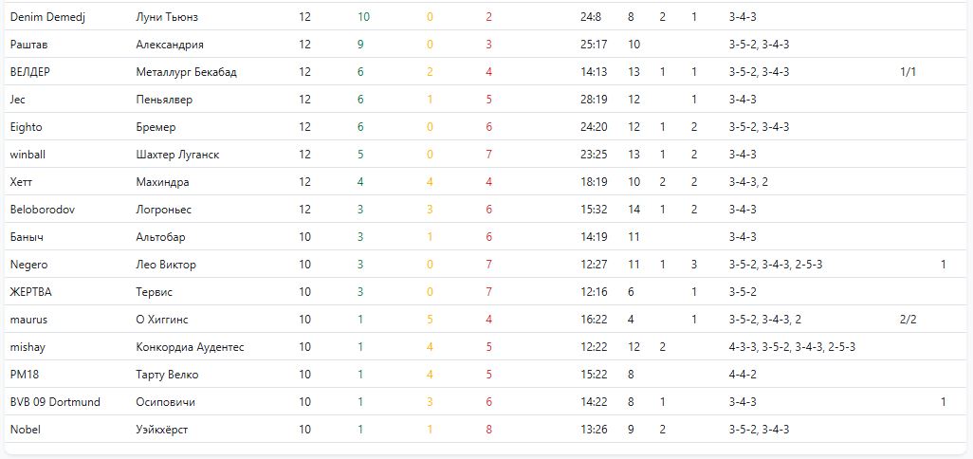973x459 pixels.
Task: Open manager Denim Demedj profile link
Action: coord(47,17)
